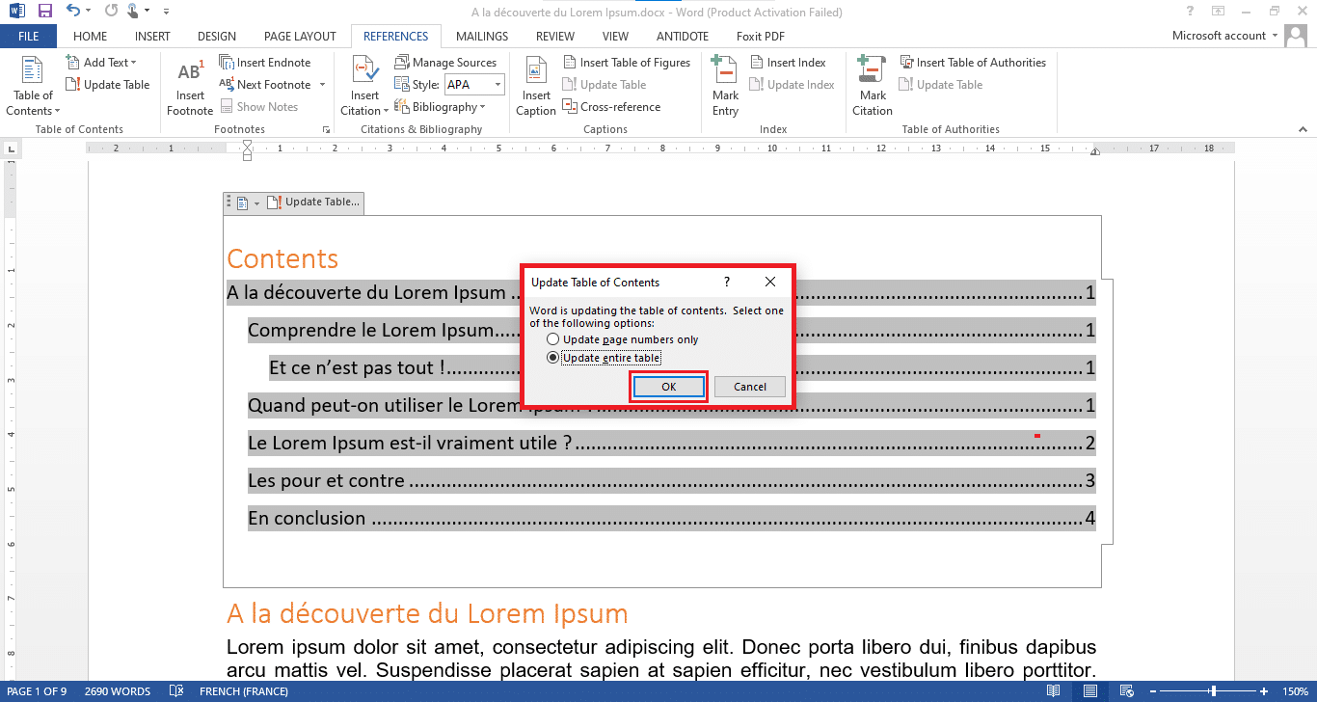Click the zoom slider handle
The height and width of the screenshot is (702, 1317).
[1213, 691]
